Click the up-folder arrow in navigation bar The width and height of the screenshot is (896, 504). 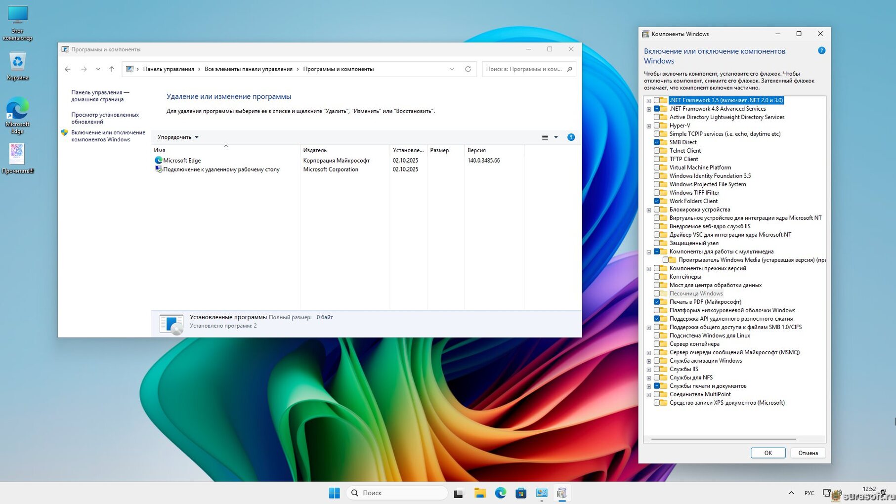click(x=112, y=69)
